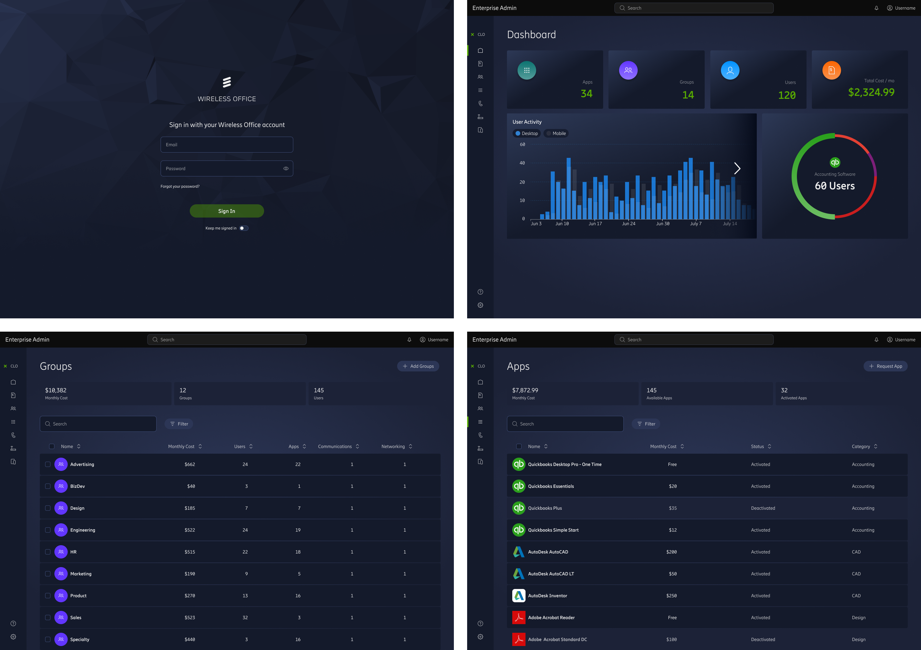
Task: Open Apps using the grid icon in sidebar
Action: pos(480,90)
